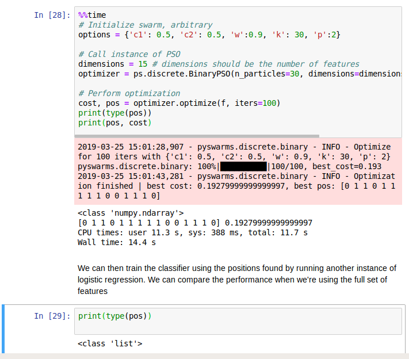The image size is (409, 359).
Task: Click the 'options =' dictionary line
Action: click(209, 35)
